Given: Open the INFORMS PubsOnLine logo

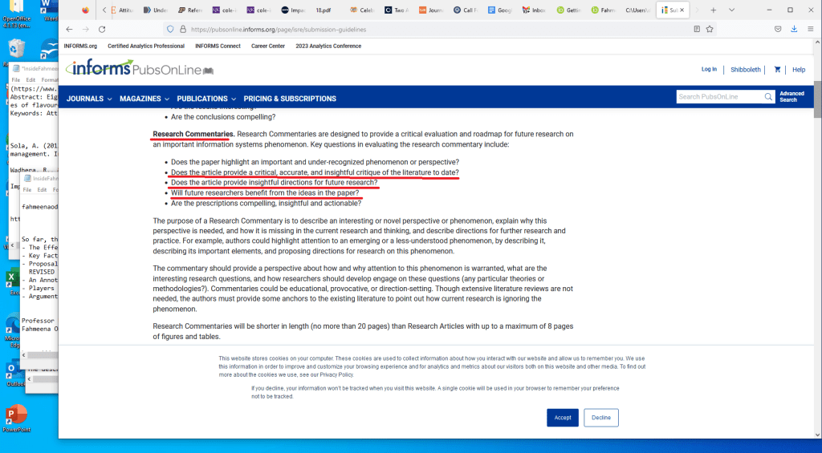Looking at the screenshot, I should click(140, 69).
